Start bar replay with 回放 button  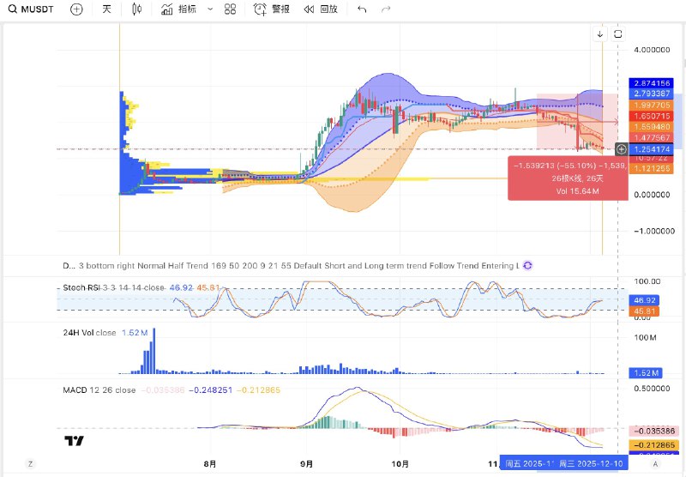(320, 9)
